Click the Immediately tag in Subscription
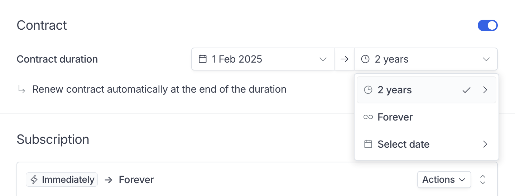515x196 pixels. click(62, 180)
